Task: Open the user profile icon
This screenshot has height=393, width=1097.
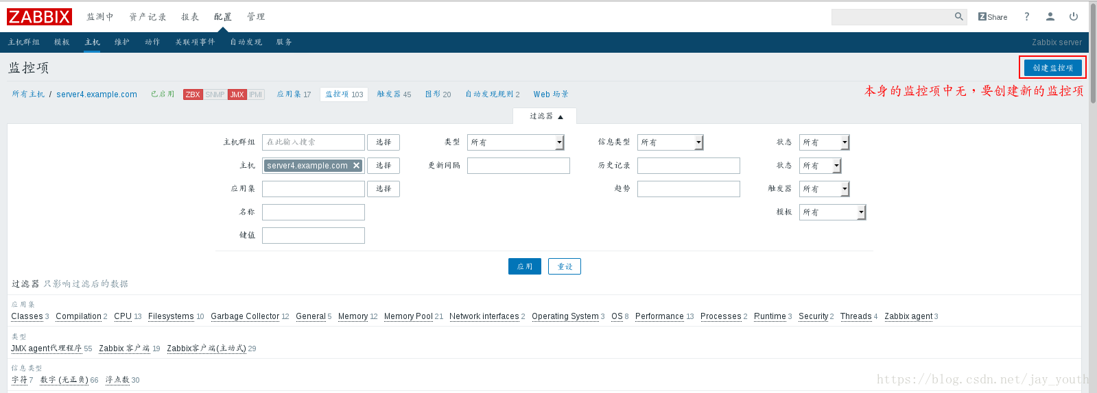Action: click(x=1050, y=16)
